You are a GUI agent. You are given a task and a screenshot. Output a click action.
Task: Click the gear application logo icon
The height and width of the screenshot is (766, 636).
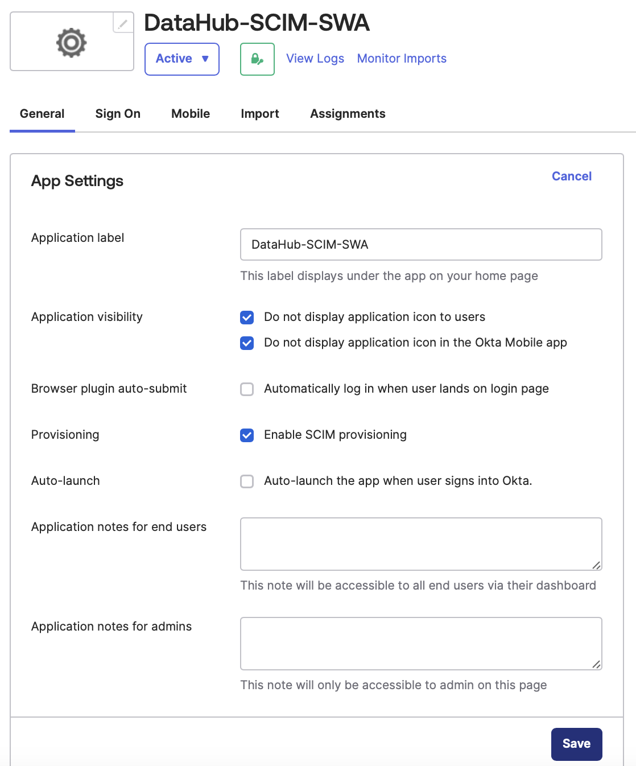click(71, 43)
